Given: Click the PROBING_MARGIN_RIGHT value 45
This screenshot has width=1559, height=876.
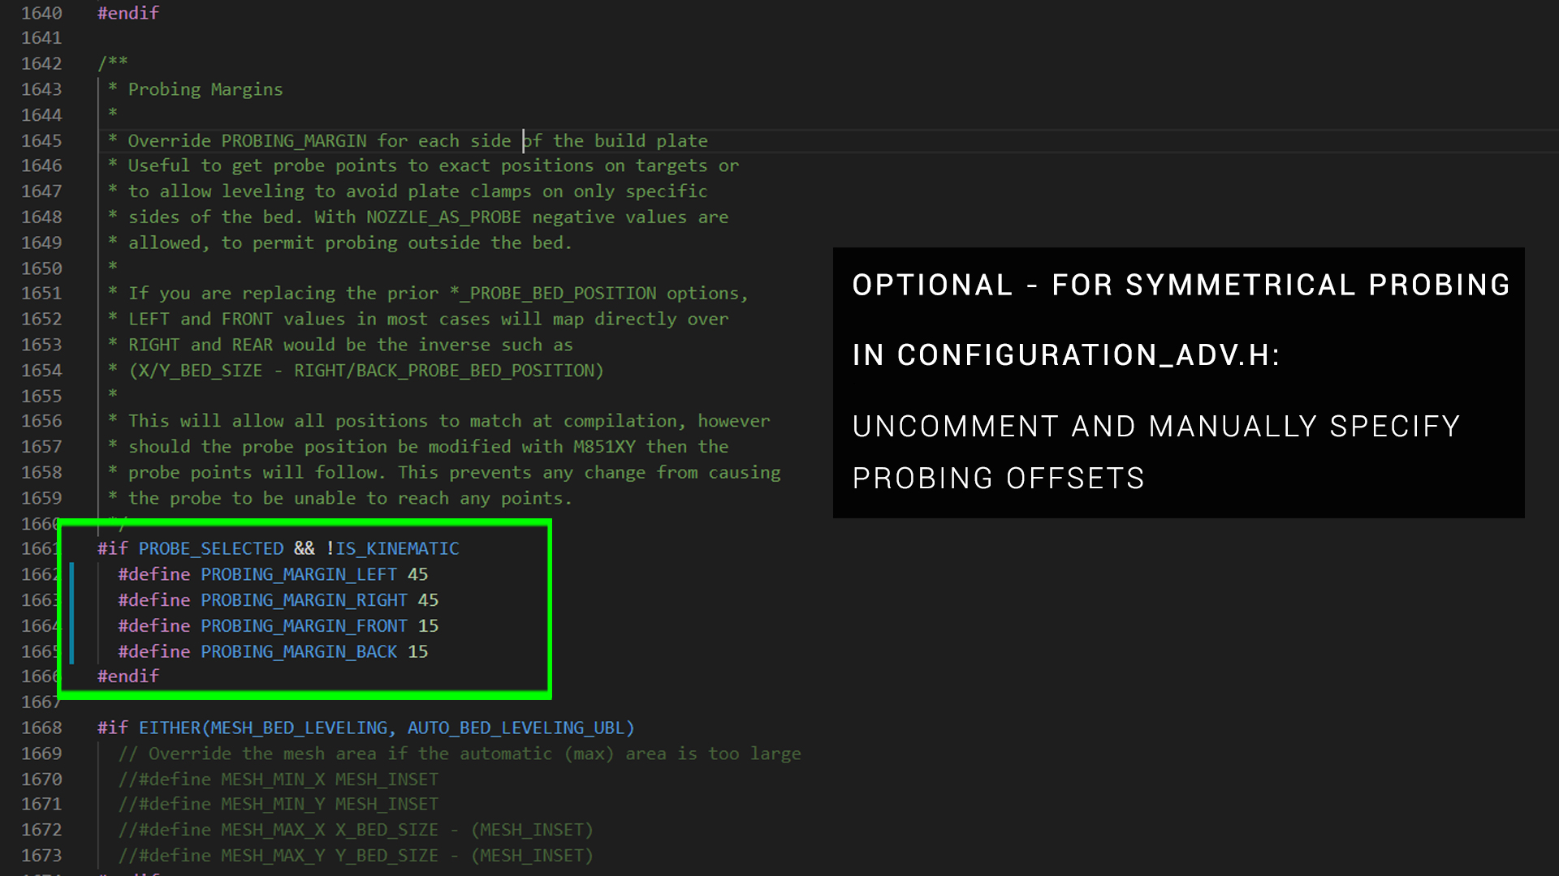Looking at the screenshot, I should point(428,600).
